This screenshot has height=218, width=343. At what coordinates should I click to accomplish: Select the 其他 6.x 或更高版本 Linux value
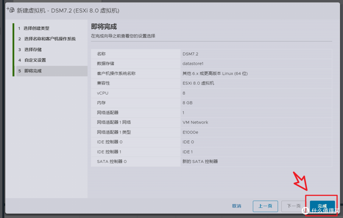pyautogui.click(x=215, y=73)
